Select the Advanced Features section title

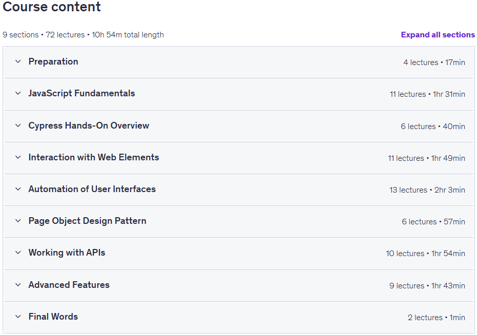(69, 285)
